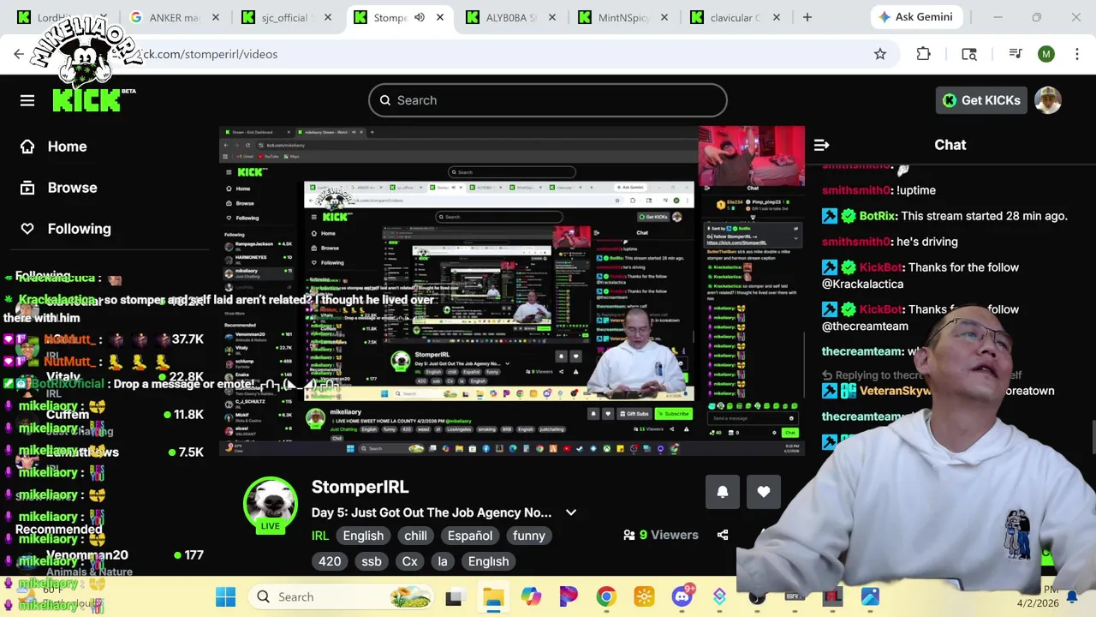Click the Get KICKs button

981,100
